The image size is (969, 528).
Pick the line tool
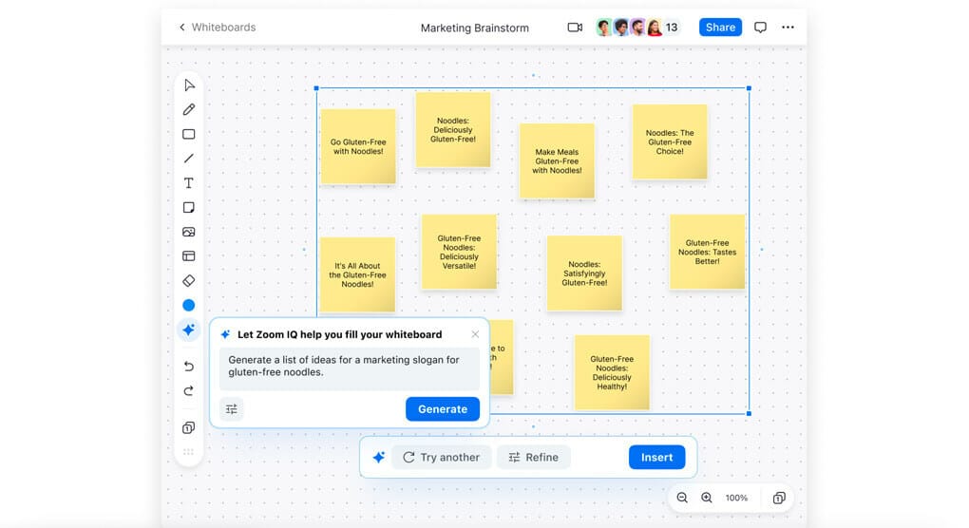click(189, 159)
